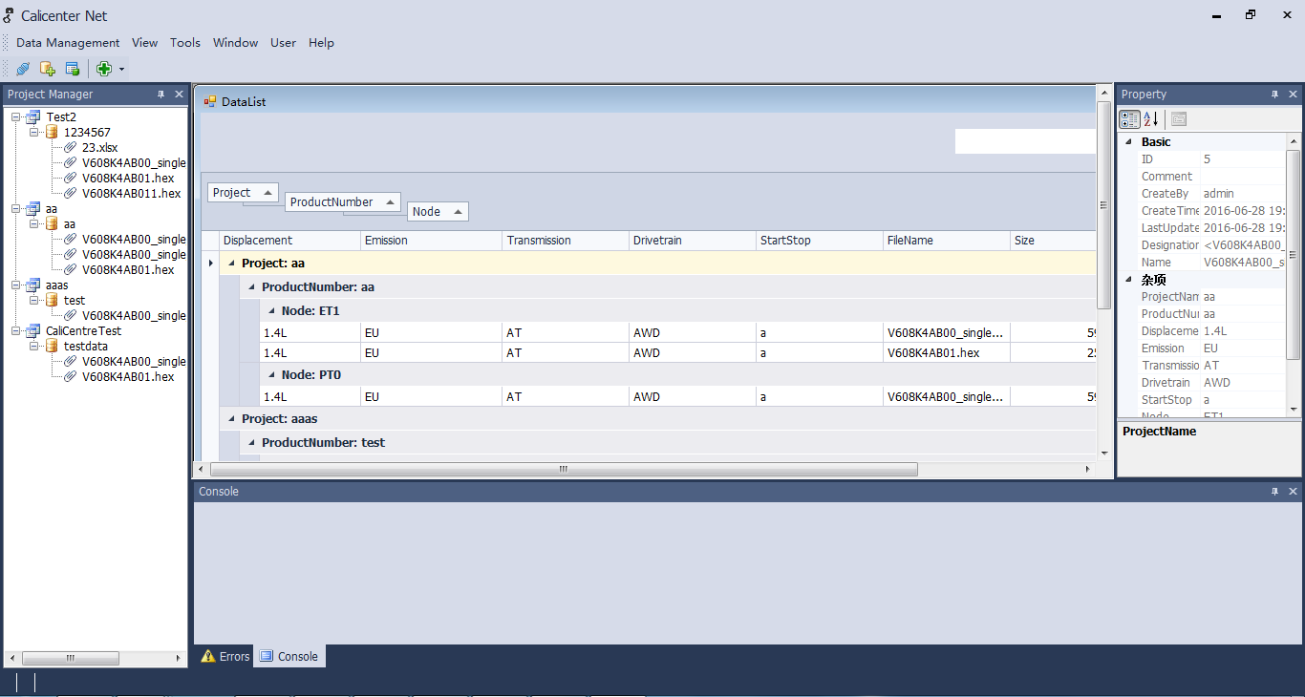Collapse the Test2 project tree node

click(16, 117)
